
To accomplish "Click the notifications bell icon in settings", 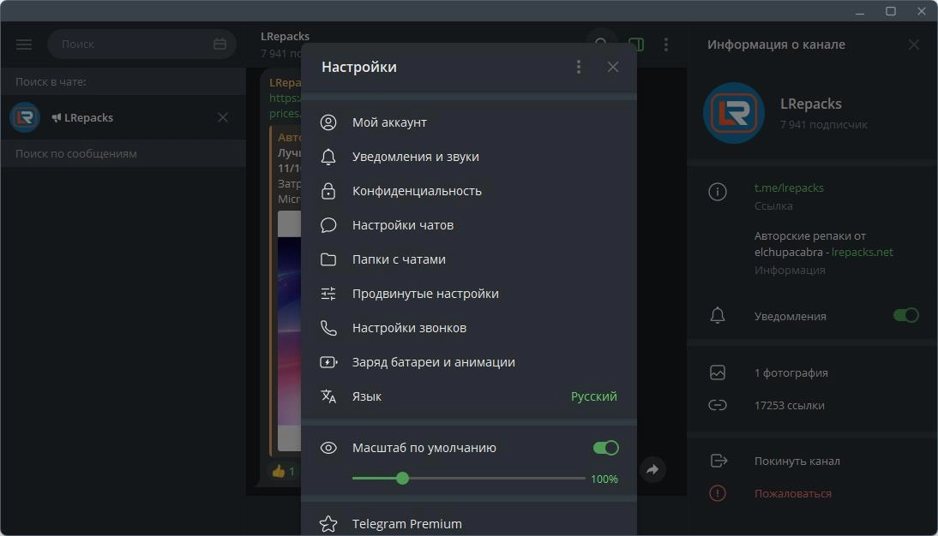I will pos(328,157).
